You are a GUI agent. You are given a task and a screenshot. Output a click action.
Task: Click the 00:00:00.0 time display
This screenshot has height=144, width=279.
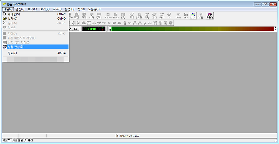coord(94,29)
